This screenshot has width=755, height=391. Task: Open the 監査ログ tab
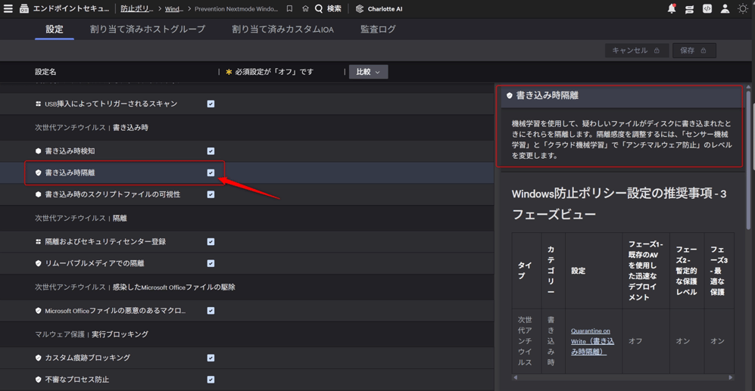[378, 29]
